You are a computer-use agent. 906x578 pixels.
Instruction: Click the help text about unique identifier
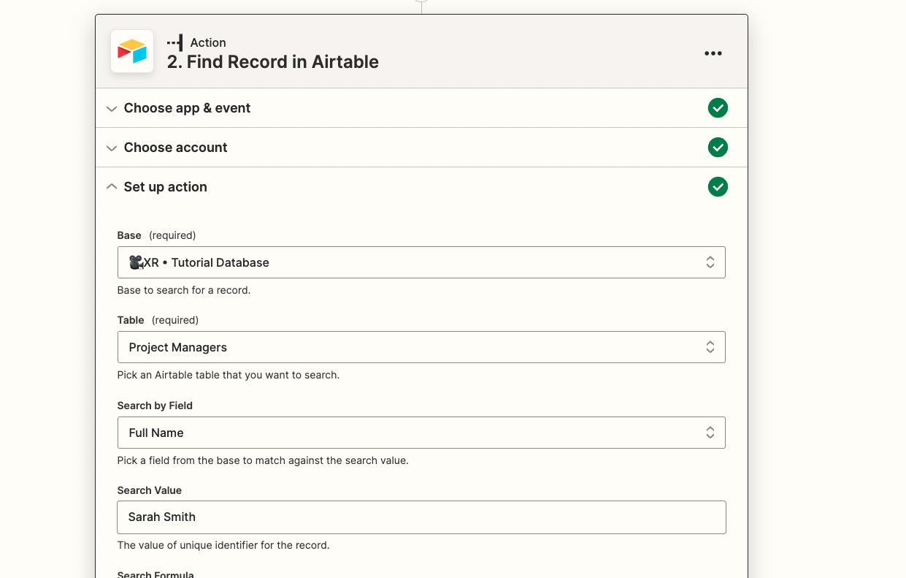223,545
